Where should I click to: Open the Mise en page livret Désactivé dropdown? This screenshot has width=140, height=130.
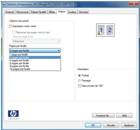[x=36, y=41]
